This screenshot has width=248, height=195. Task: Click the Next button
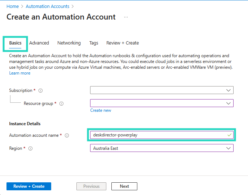click(124, 186)
